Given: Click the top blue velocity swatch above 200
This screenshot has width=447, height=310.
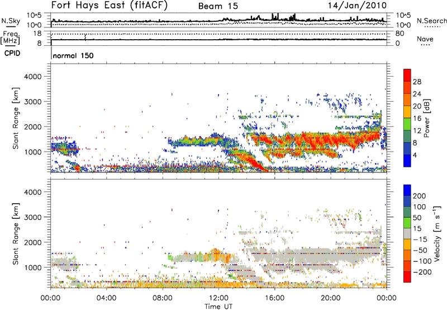Looking at the screenshot, I should (x=407, y=190).
